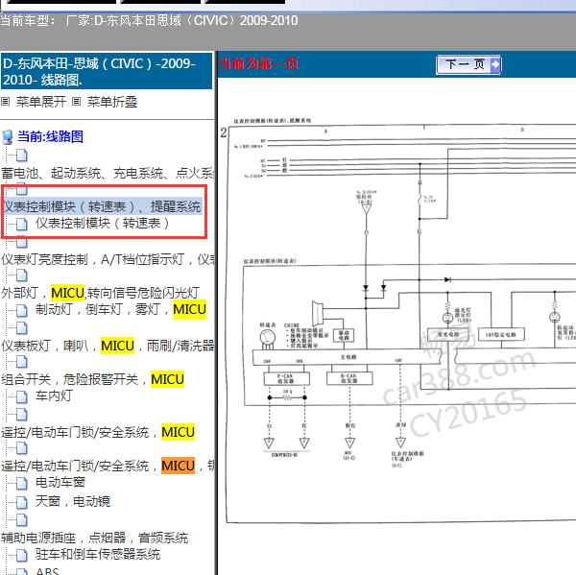Click the red 当前为第一页 page indicator
The height and width of the screenshot is (575, 576).
(x=258, y=63)
